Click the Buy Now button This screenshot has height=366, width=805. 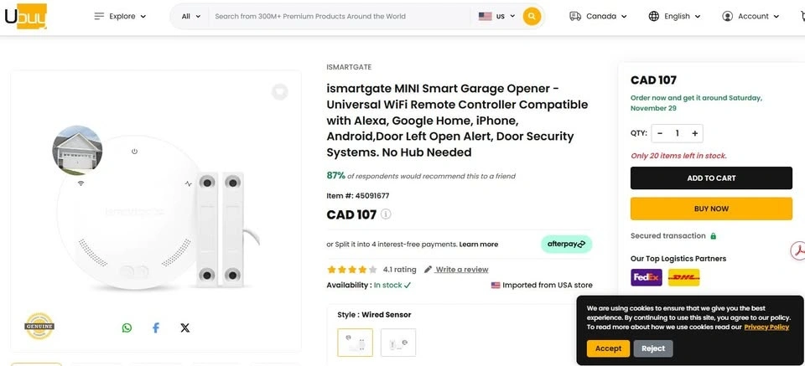[711, 209]
